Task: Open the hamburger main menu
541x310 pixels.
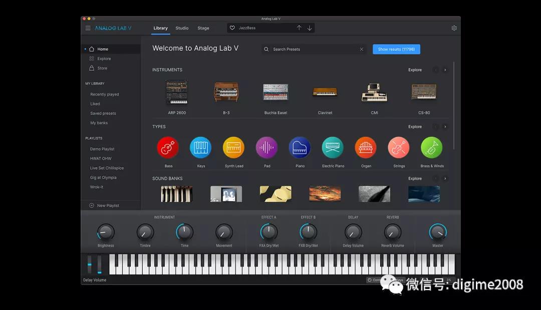Action: pos(88,28)
